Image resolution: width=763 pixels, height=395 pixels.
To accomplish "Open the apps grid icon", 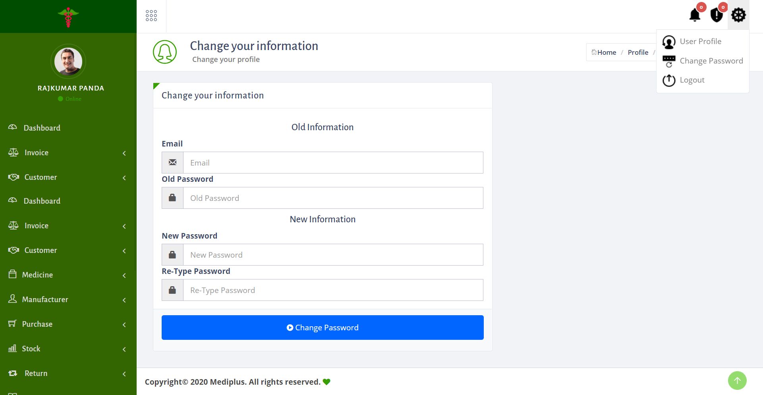I will (151, 16).
